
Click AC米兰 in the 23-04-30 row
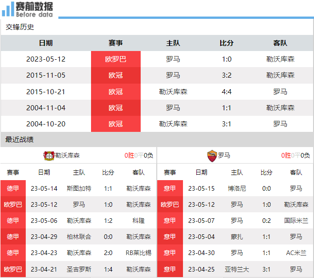pos(296,253)
